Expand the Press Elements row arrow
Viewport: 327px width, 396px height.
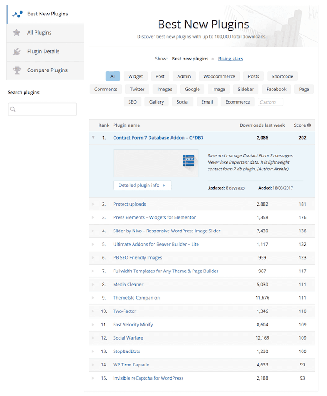[93, 217]
